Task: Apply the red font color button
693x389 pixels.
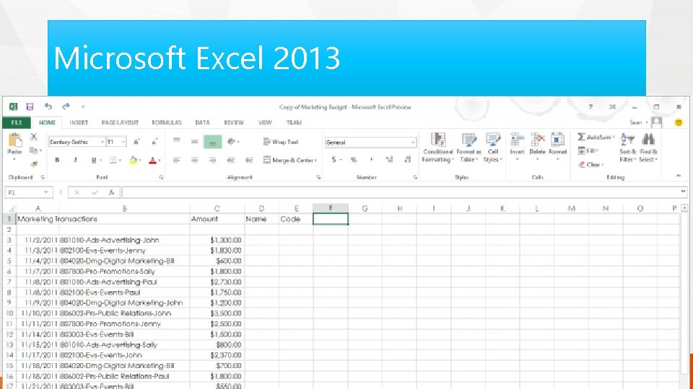Action: click(152, 160)
